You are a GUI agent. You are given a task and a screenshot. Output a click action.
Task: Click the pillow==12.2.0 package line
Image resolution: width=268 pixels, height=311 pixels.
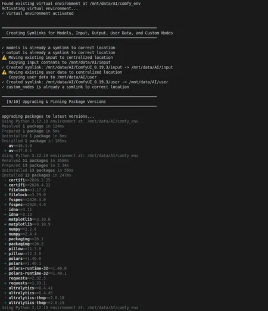click(25, 254)
